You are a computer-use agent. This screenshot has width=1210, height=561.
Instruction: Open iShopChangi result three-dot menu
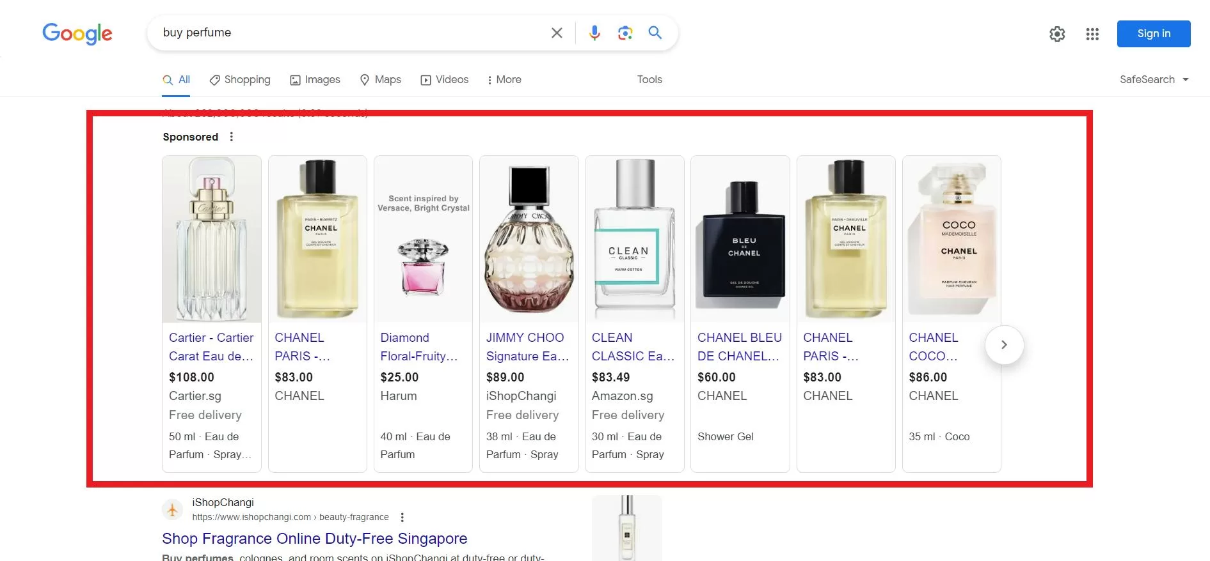402,517
